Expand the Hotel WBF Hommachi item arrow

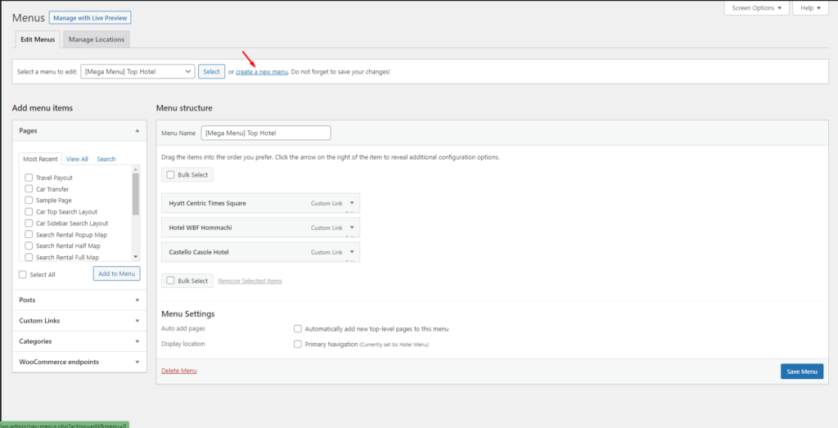tap(351, 228)
